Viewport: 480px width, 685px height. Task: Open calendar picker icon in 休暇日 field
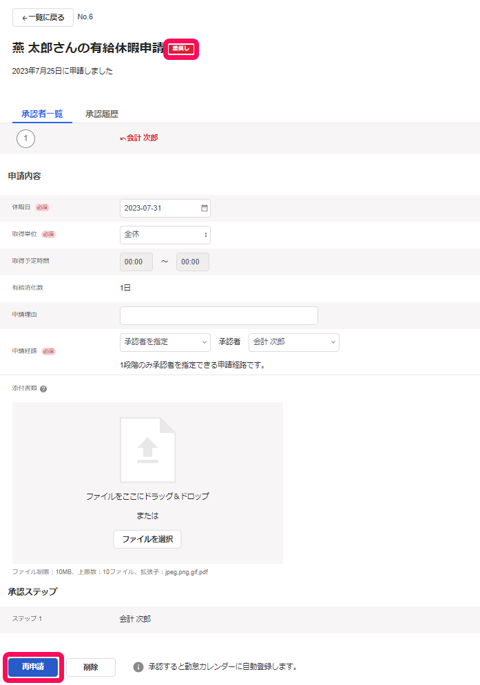[204, 208]
